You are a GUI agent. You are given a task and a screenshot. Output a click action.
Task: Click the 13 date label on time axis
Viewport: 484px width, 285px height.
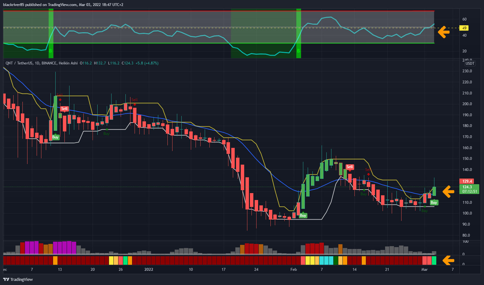(60, 270)
